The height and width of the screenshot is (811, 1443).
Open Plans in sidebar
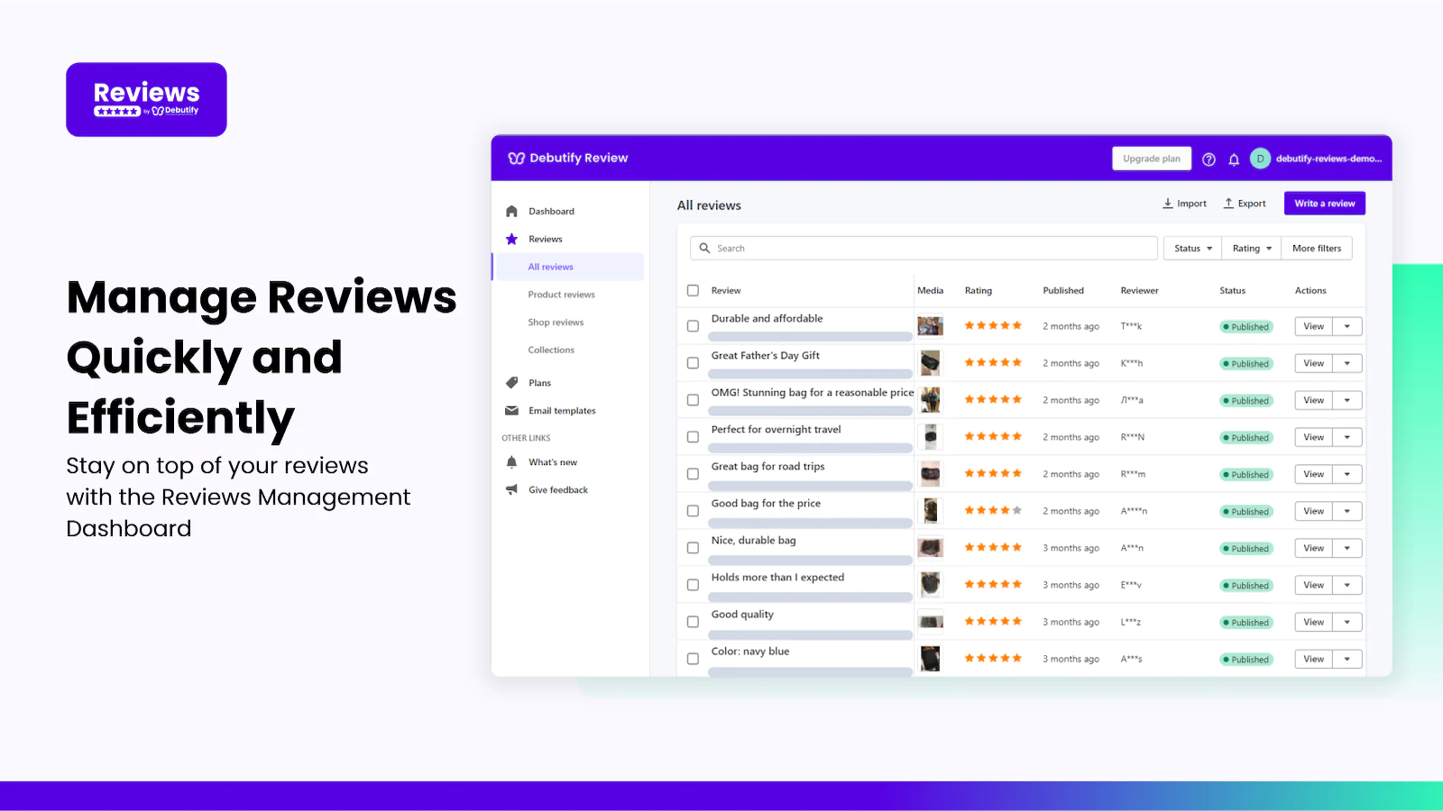[x=539, y=383]
